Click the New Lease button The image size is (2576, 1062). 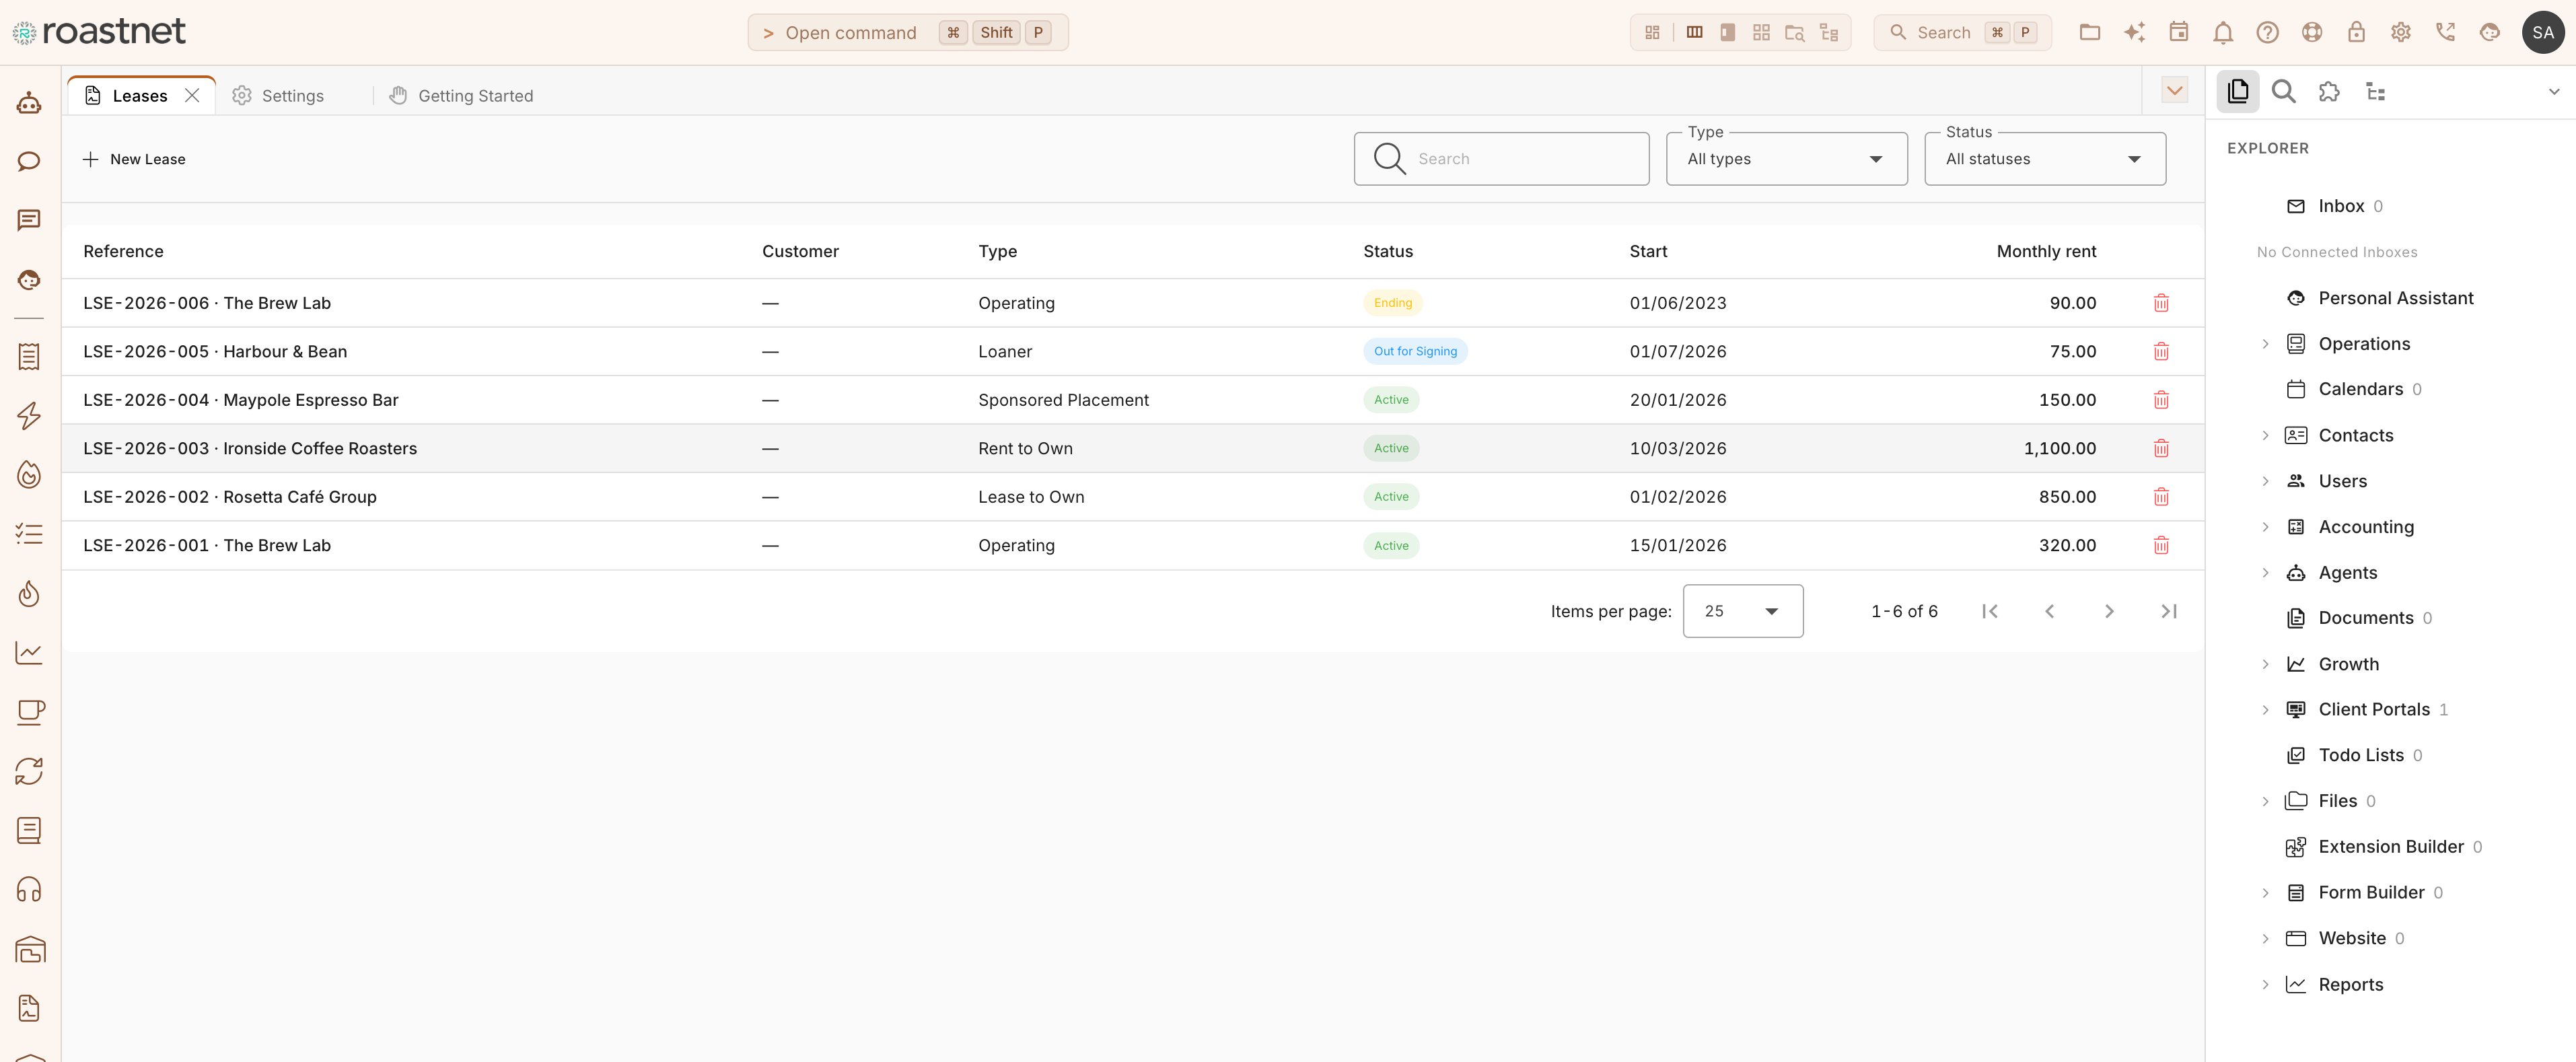(134, 159)
